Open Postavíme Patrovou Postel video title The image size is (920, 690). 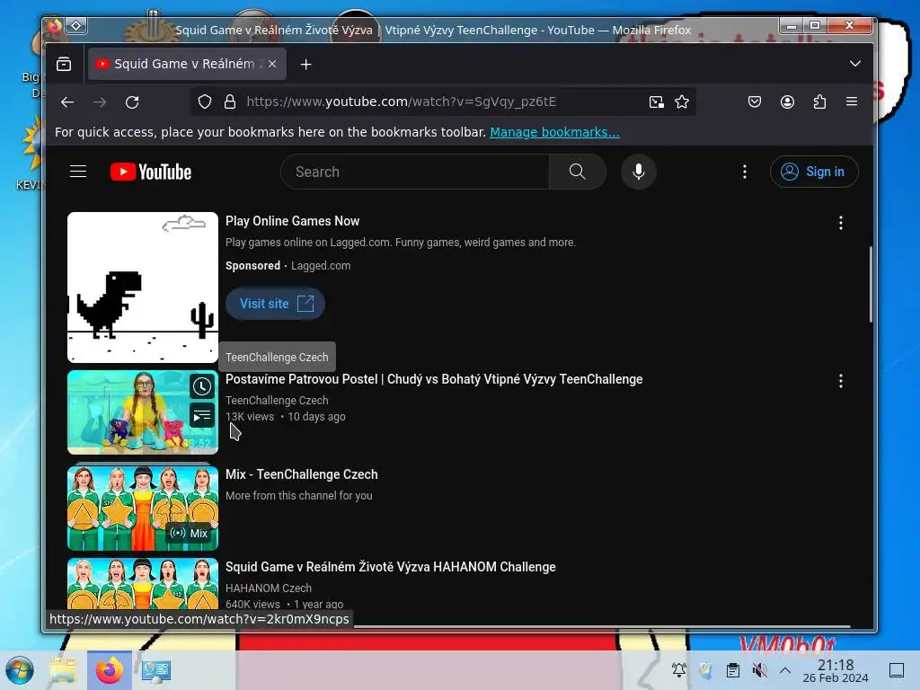pyautogui.click(x=434, y=379)
